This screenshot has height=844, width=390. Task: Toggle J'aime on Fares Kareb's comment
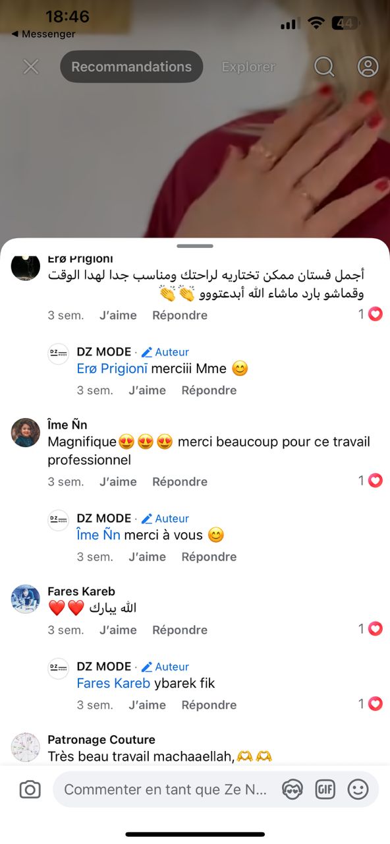point(118,630)
